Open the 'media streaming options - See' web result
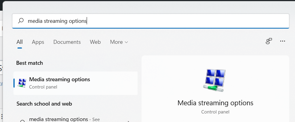The image size is (295, 122). point(64,120)
